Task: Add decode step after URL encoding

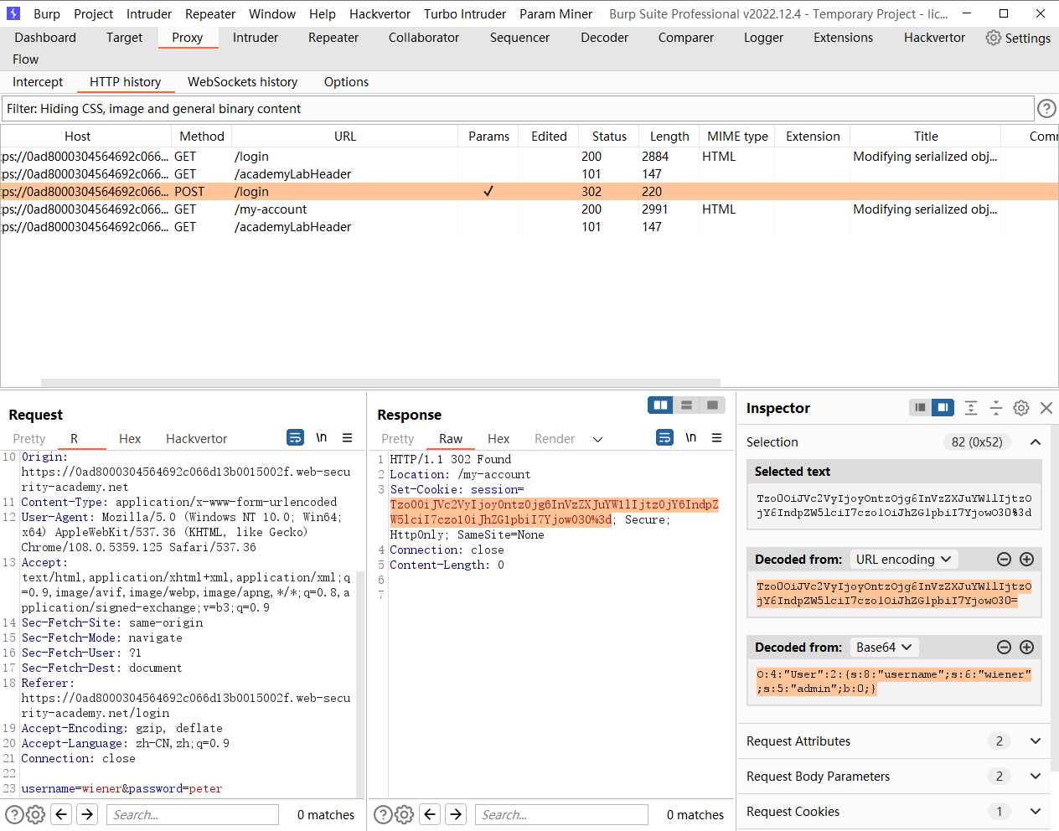Action: [1026, 559]
